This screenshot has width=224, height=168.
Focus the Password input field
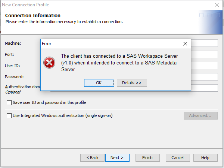(x=205, y=77)
